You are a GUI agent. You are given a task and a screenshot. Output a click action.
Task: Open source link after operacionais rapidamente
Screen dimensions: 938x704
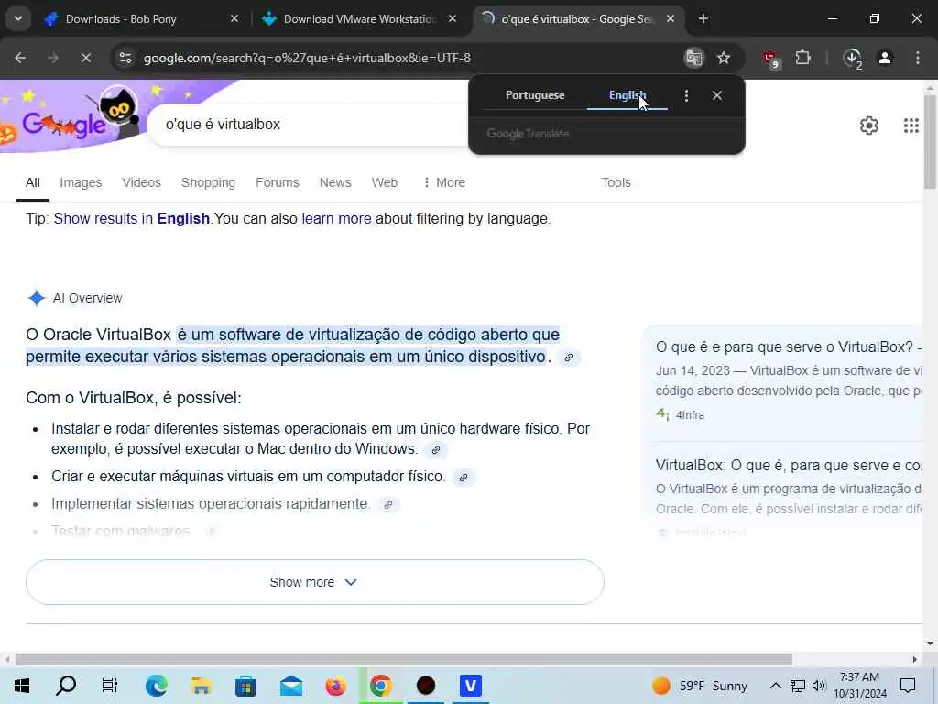click(x=388, y=505)
